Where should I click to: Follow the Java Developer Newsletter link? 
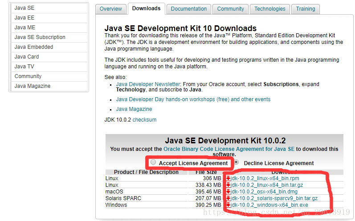pyautogui.click(x=148, y=84)
